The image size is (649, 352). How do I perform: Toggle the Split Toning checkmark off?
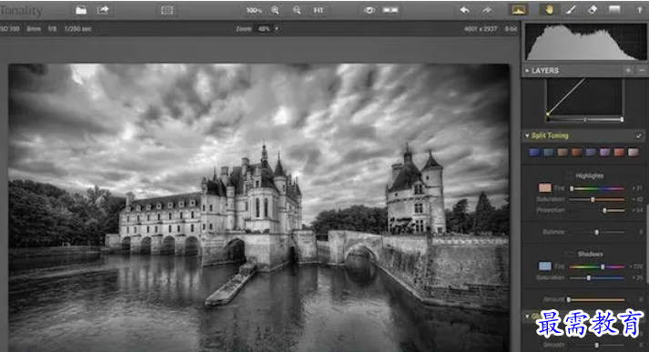(639, 136)
